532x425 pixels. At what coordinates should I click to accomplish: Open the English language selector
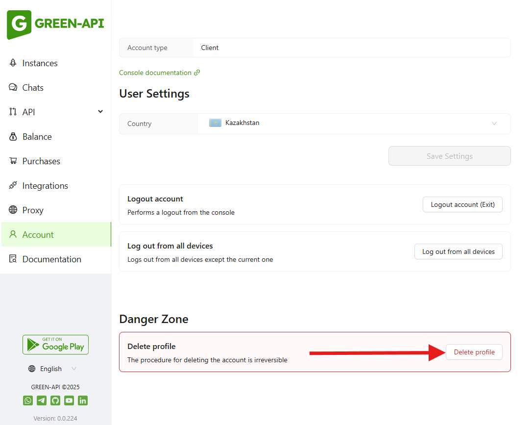coord(52,369)
